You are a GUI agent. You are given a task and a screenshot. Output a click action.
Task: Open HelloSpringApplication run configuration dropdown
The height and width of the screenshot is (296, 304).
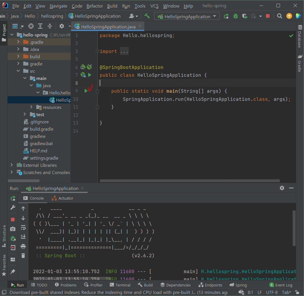[187, 16]
